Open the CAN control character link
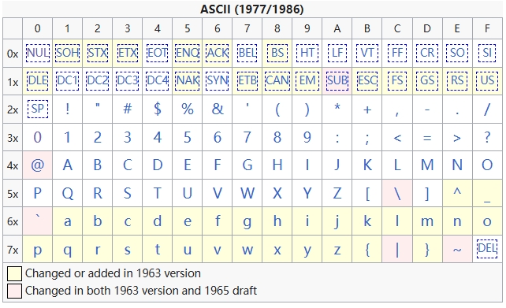 (x=277, y=80)
